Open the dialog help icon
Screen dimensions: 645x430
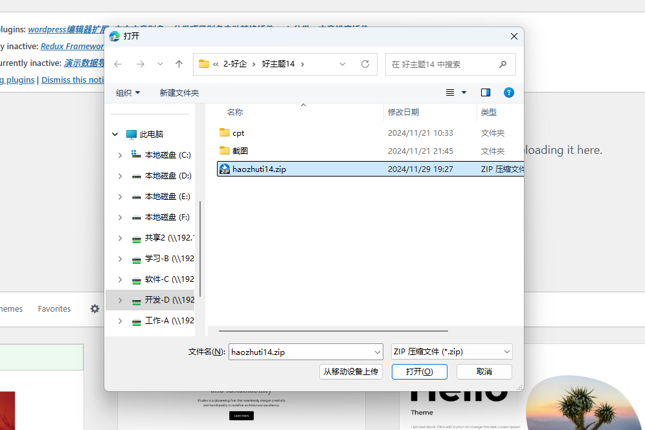tap(509, 92)
